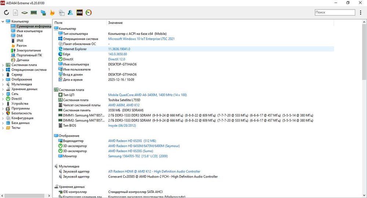
Task: Open the Mobile QuadCore AMD A6-3400M link
Action: 148,95
